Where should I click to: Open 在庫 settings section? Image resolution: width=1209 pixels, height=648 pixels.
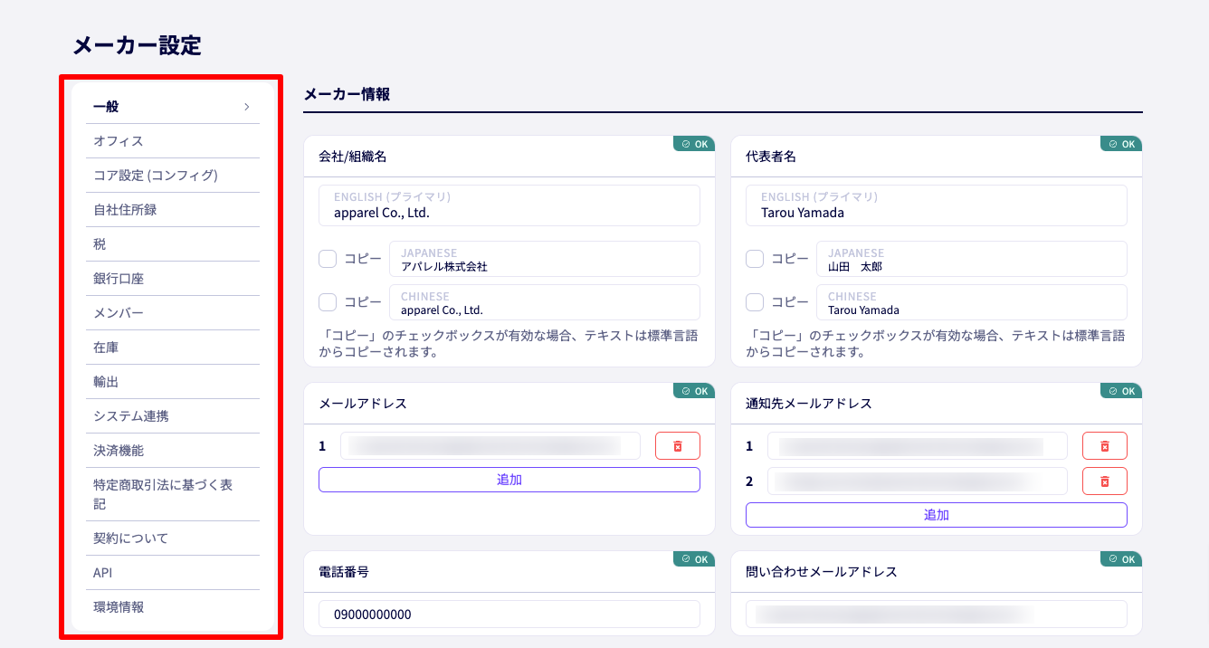click(173, 348)
